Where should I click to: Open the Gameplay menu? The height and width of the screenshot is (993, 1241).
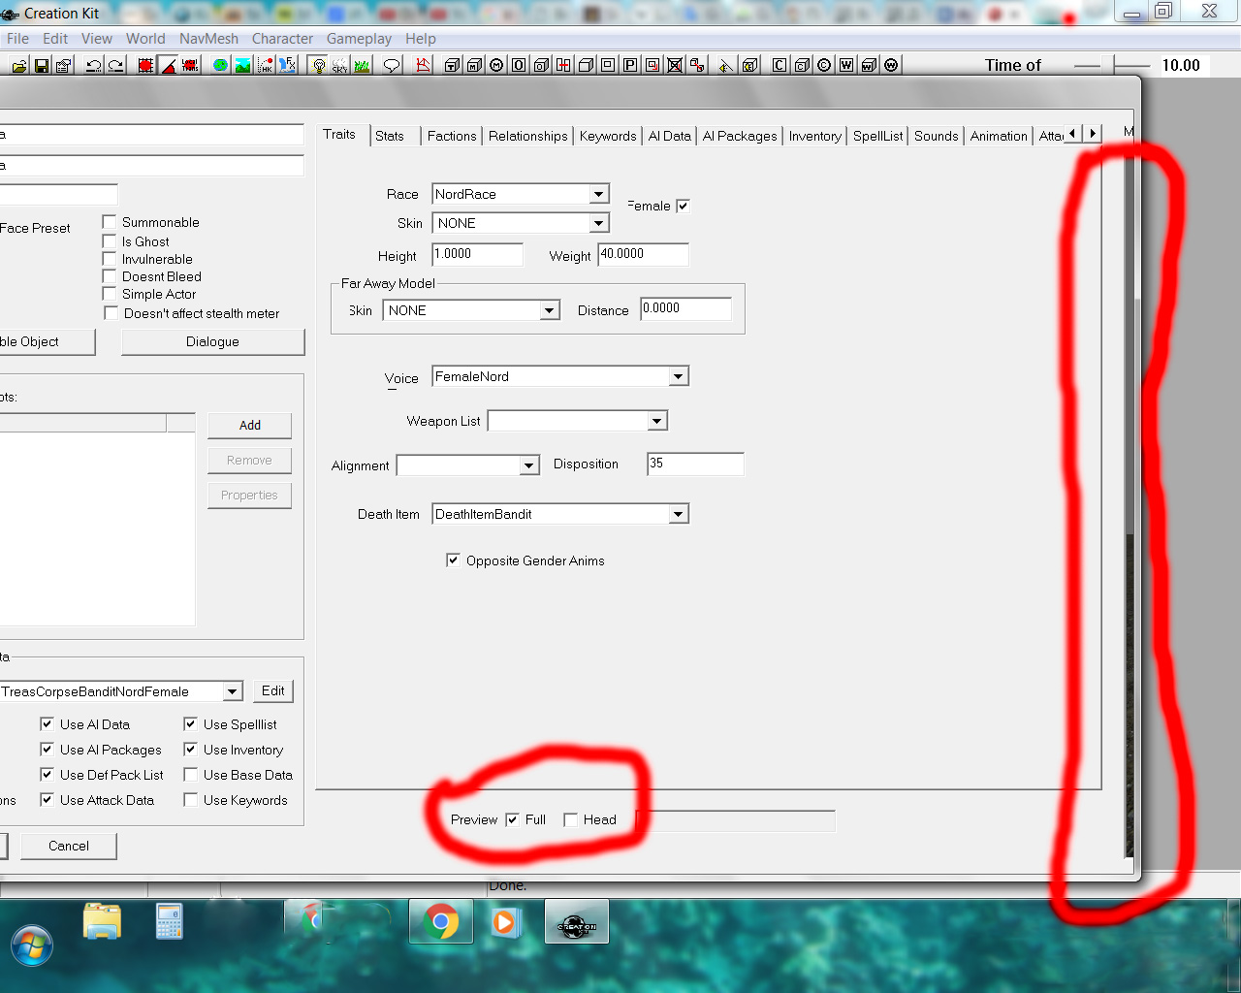point(359,39)
